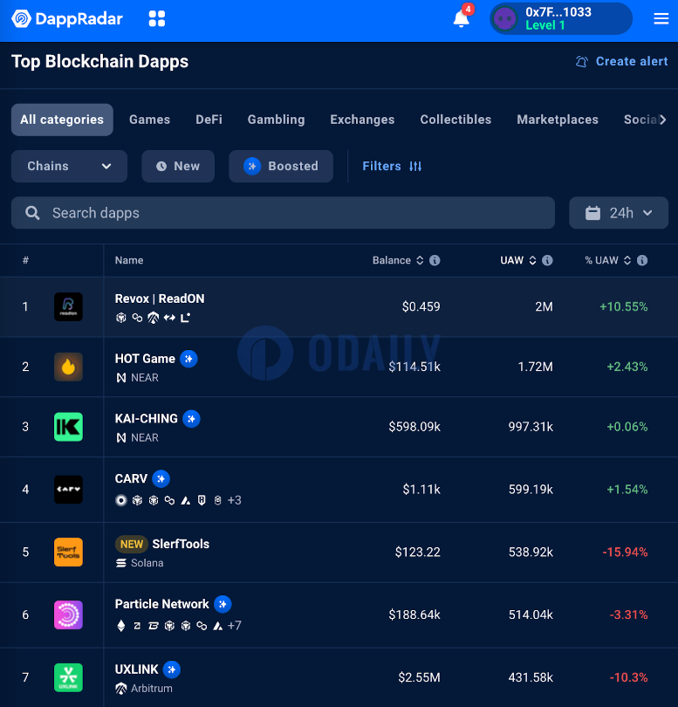Open the notification bell with 4 alerts
Screen dimensions: 678x707
tap(462, 18)
